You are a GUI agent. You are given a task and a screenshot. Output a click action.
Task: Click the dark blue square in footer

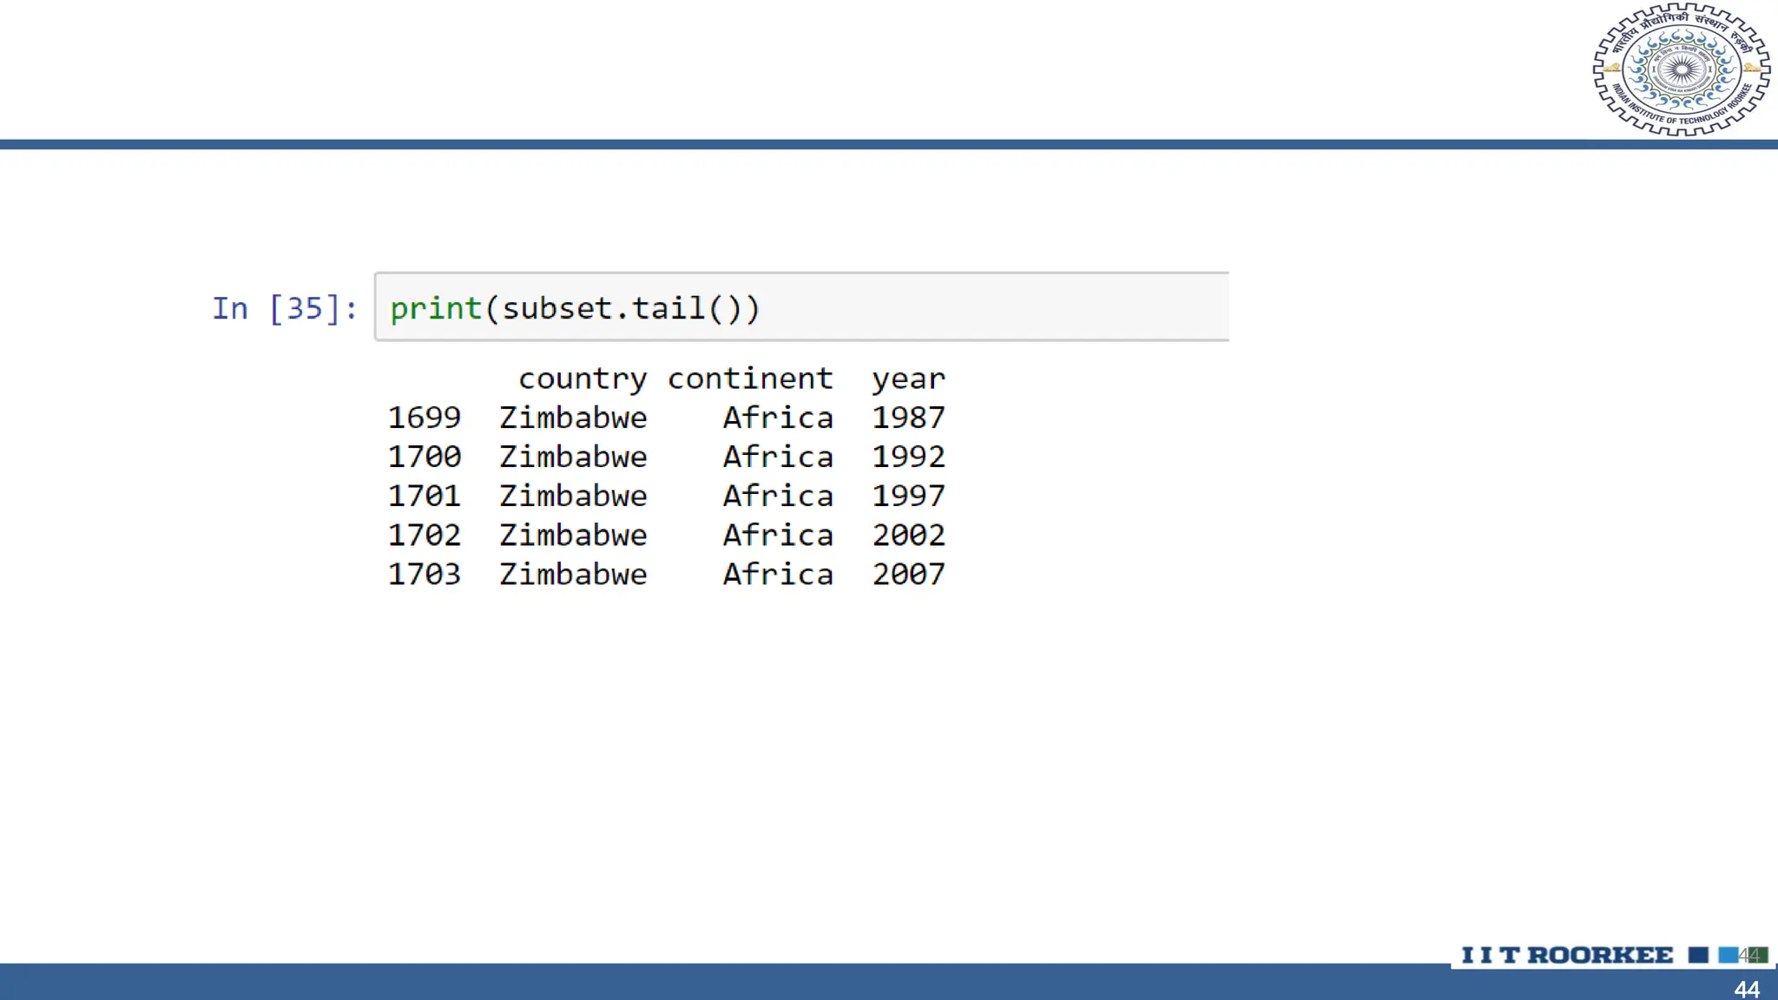click(1698, 955)
